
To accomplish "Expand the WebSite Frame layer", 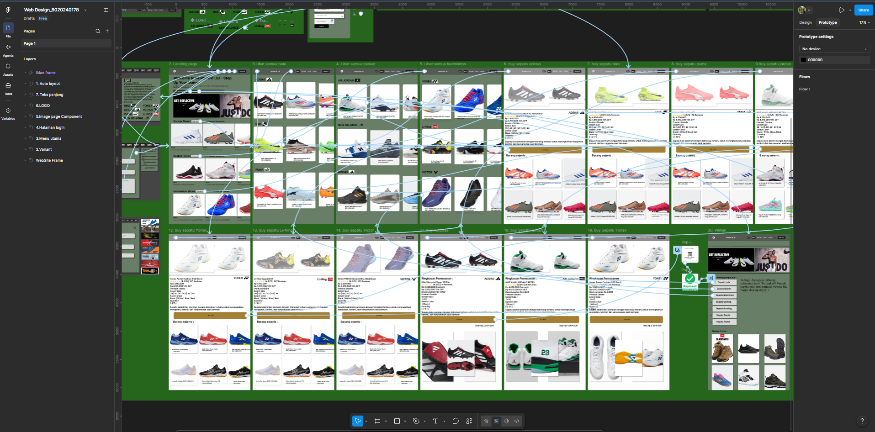I will pyautogui.click(x=25, y=160).
